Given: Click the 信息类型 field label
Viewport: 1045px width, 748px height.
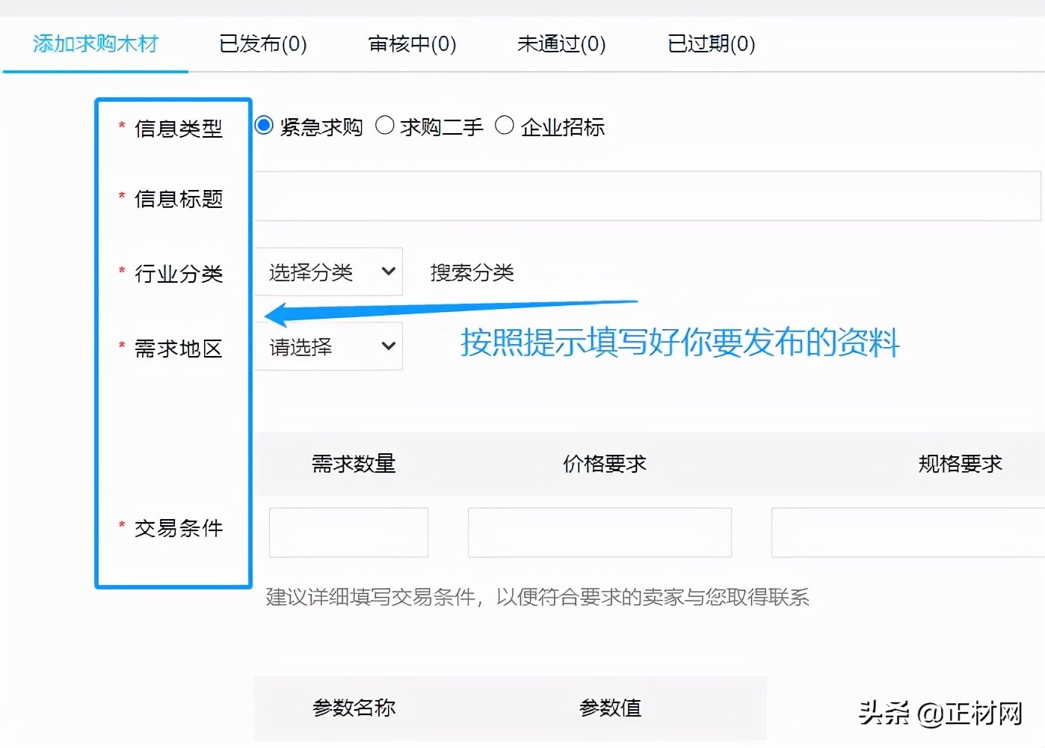Looking at the screenshot, I should [178, 129].
